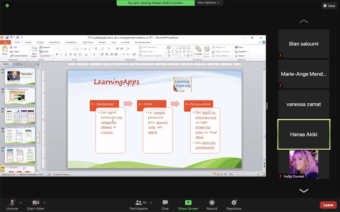Apply Italic formatting

(x=61, y=54)
